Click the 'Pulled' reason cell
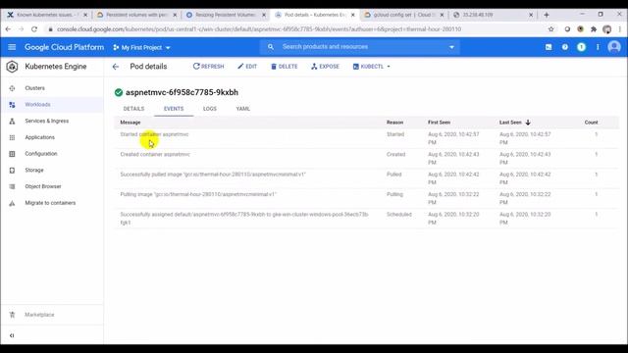 [x=394, y=175]
